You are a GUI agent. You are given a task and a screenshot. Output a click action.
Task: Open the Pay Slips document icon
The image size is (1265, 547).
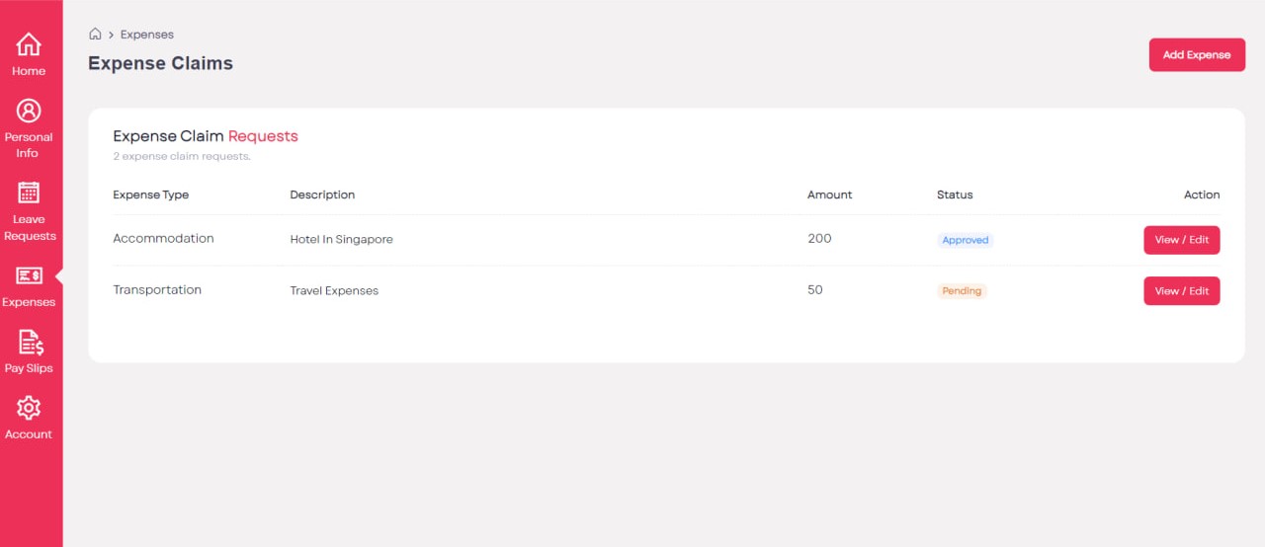click(31, 343)
